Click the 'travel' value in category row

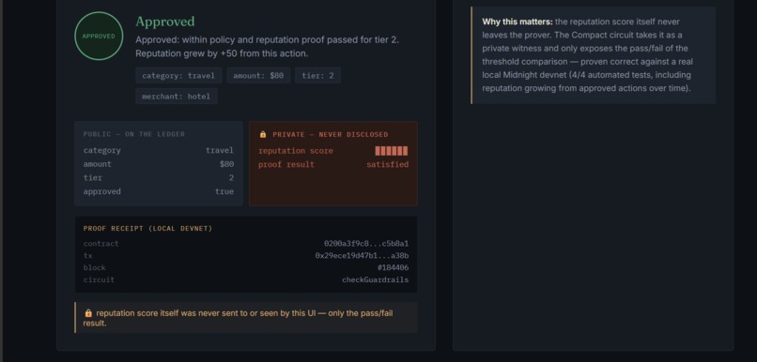220,150
